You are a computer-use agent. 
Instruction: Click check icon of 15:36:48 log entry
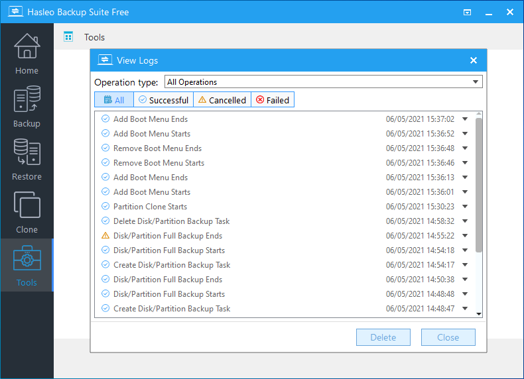point(105,148)
